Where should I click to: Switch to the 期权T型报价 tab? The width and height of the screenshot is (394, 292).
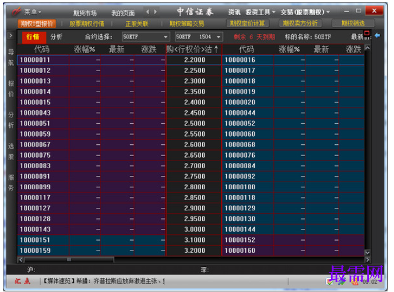[37, 24]
